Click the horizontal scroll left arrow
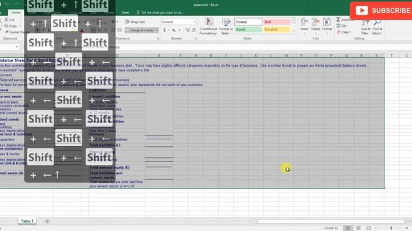 click(x=256, y=221)
